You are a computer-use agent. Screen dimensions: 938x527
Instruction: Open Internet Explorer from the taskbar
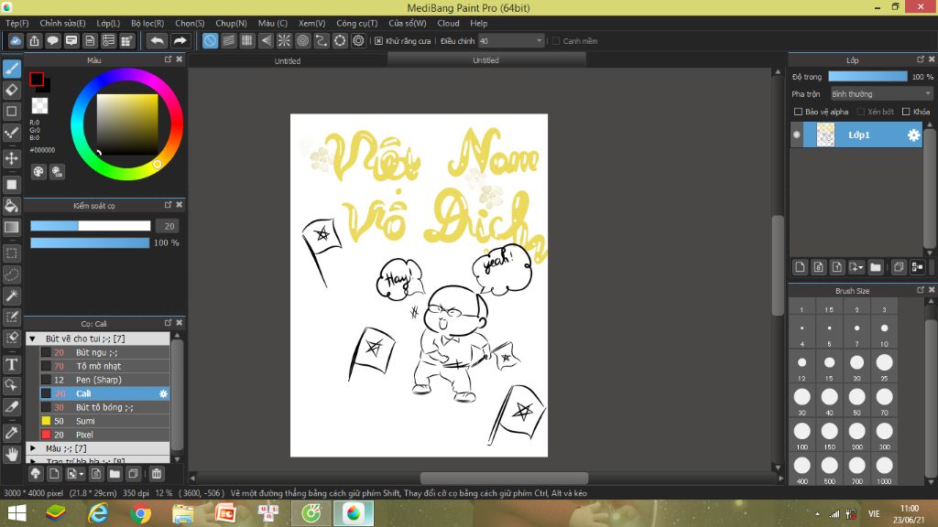pyautogui.click(x=99, y=513)
